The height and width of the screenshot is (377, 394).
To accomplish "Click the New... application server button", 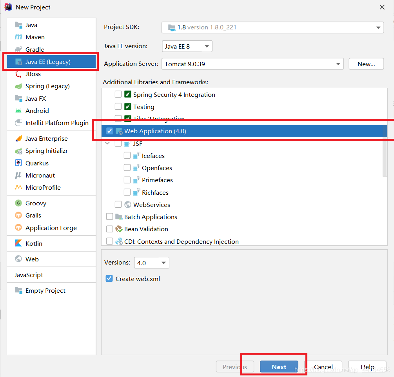I will [366, 64].
